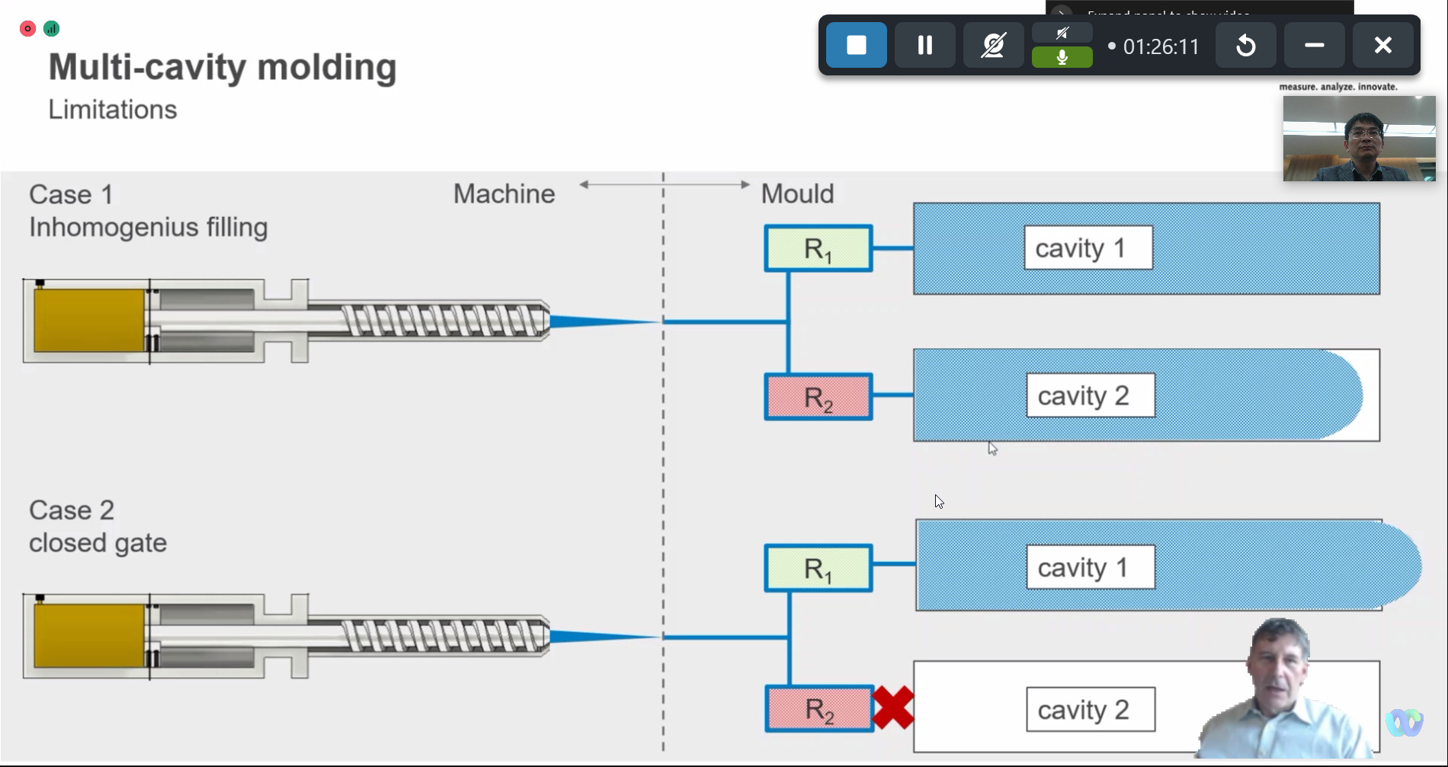Click the red X closed gate marker
Viewport: 1448px width, 767px height.
(x=893, y=708)
